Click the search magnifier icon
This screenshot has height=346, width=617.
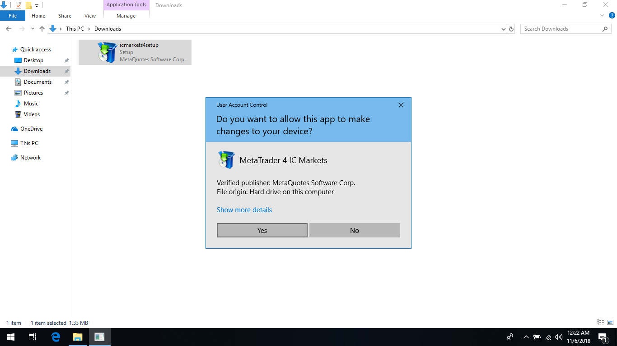[x=605, y=29]
